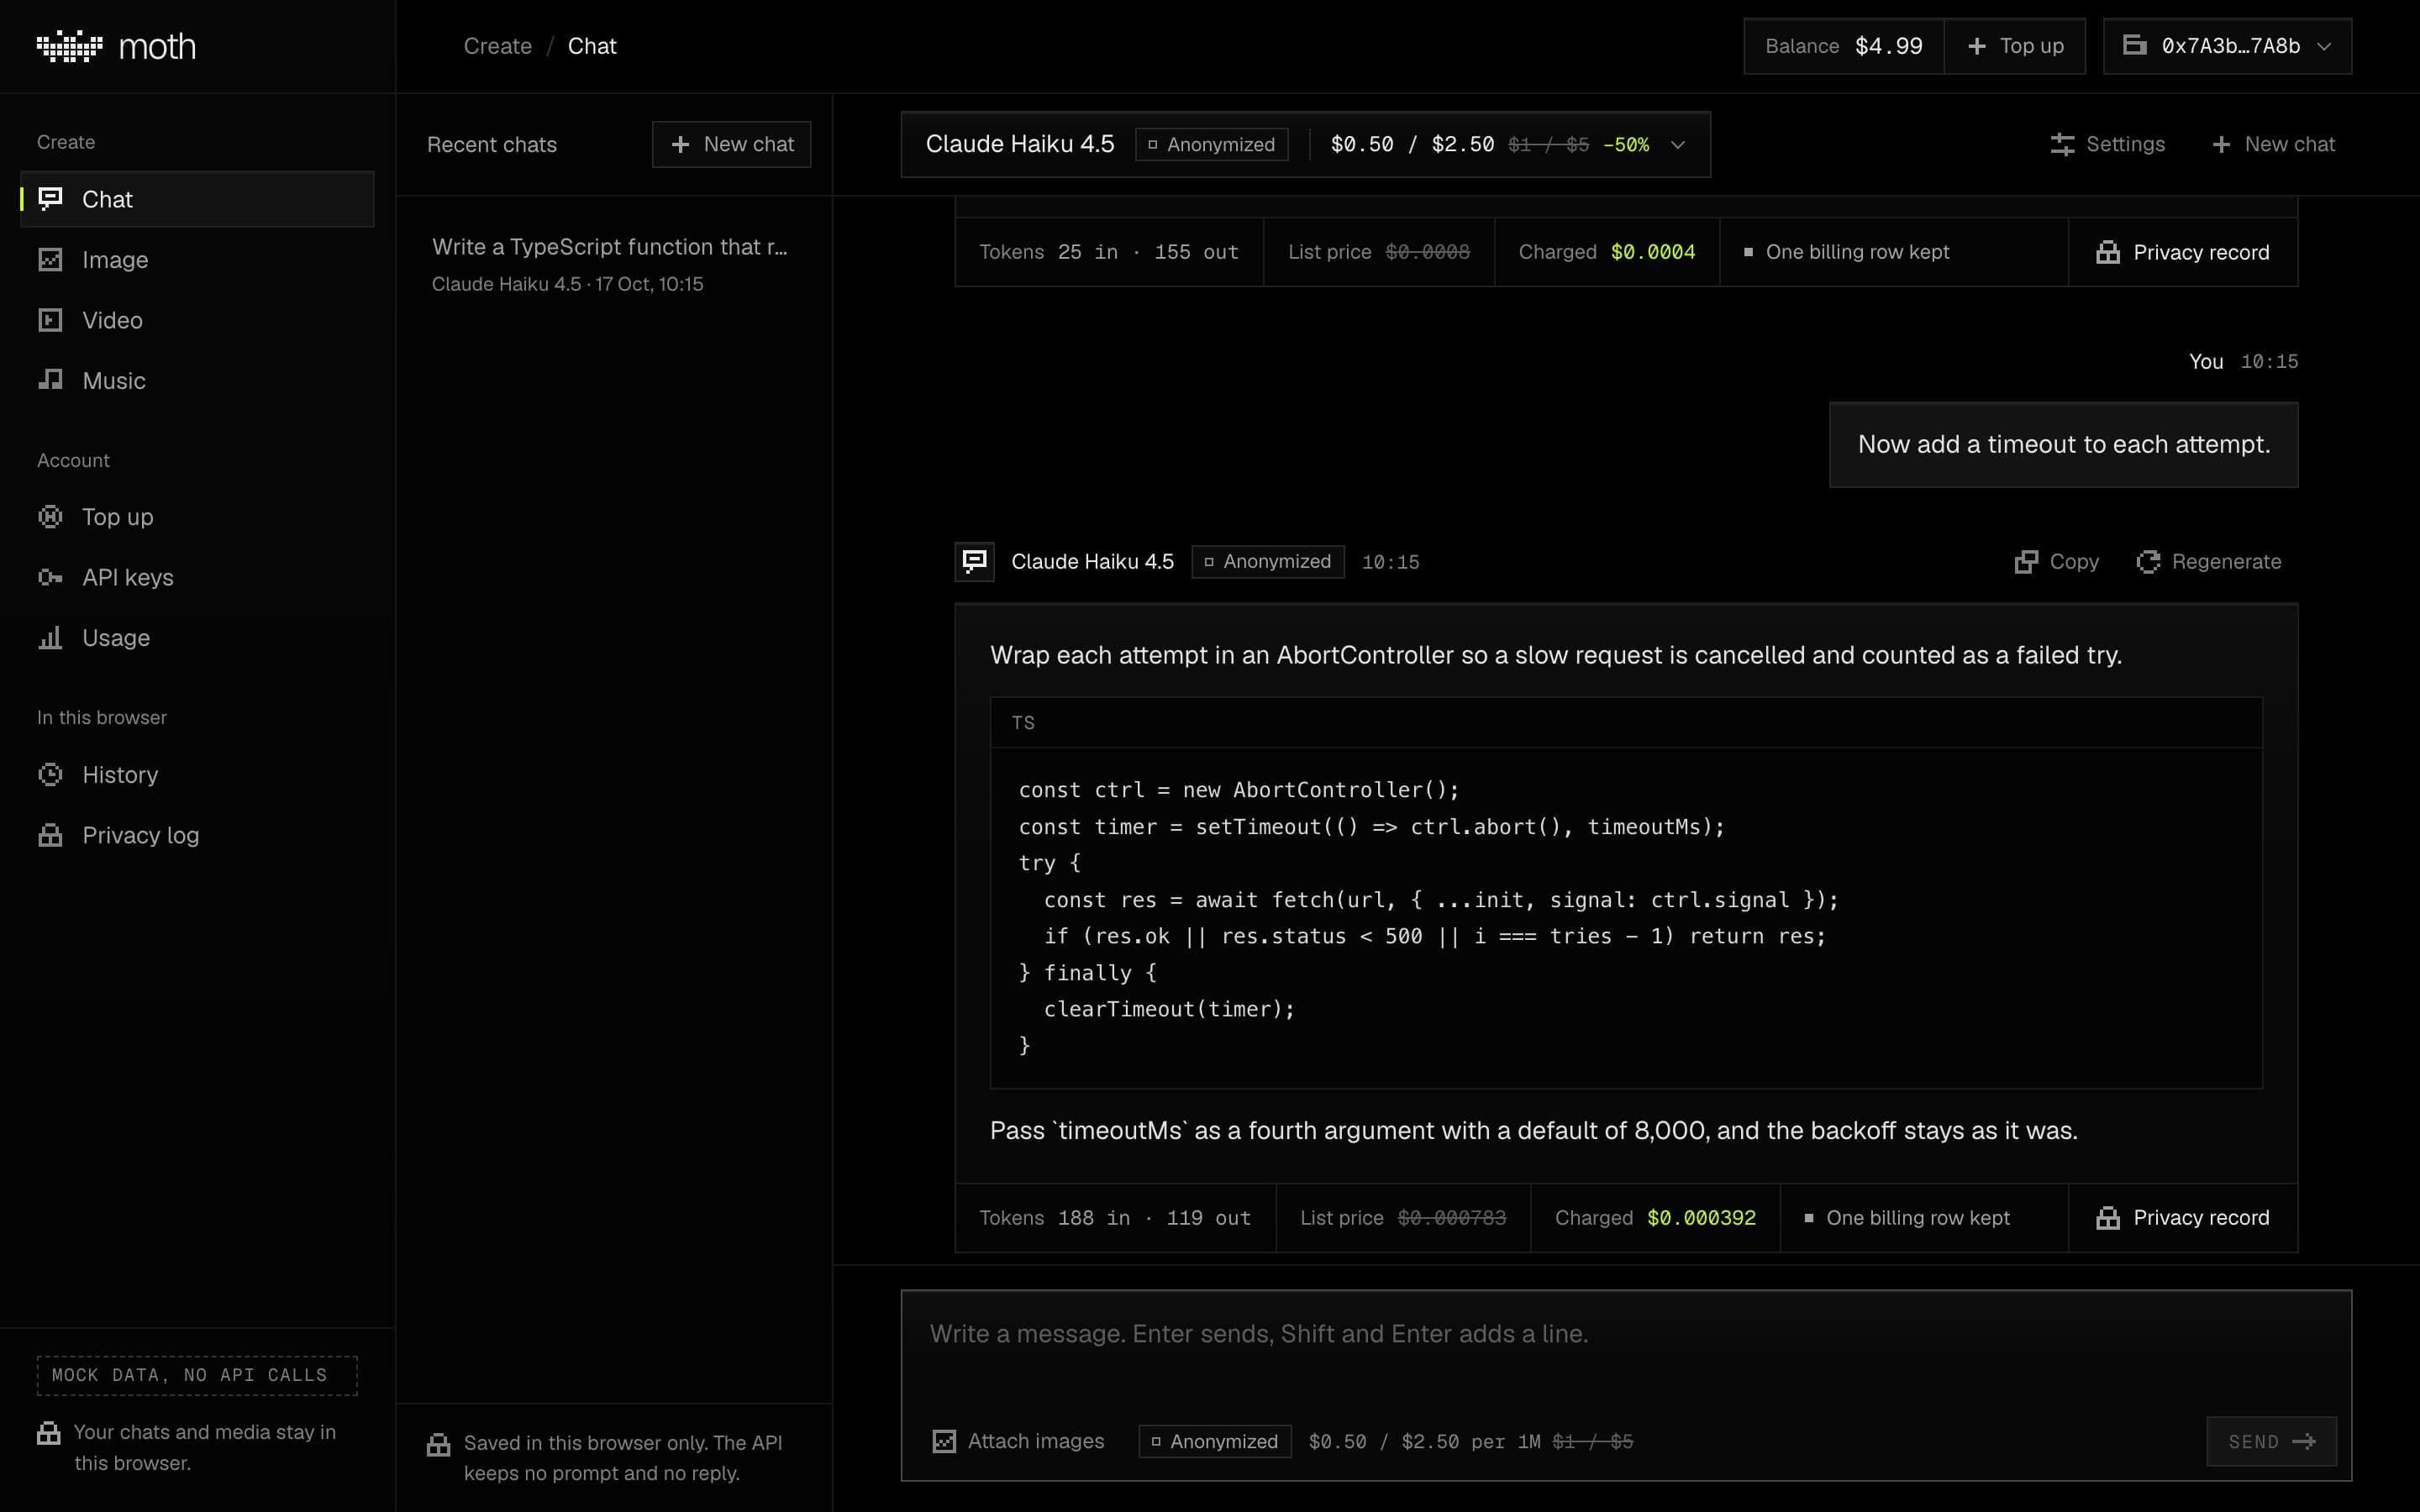Open API keys page
Image resolution: width=2420 pixels, height=1512 pixels.
coord(197,577)
